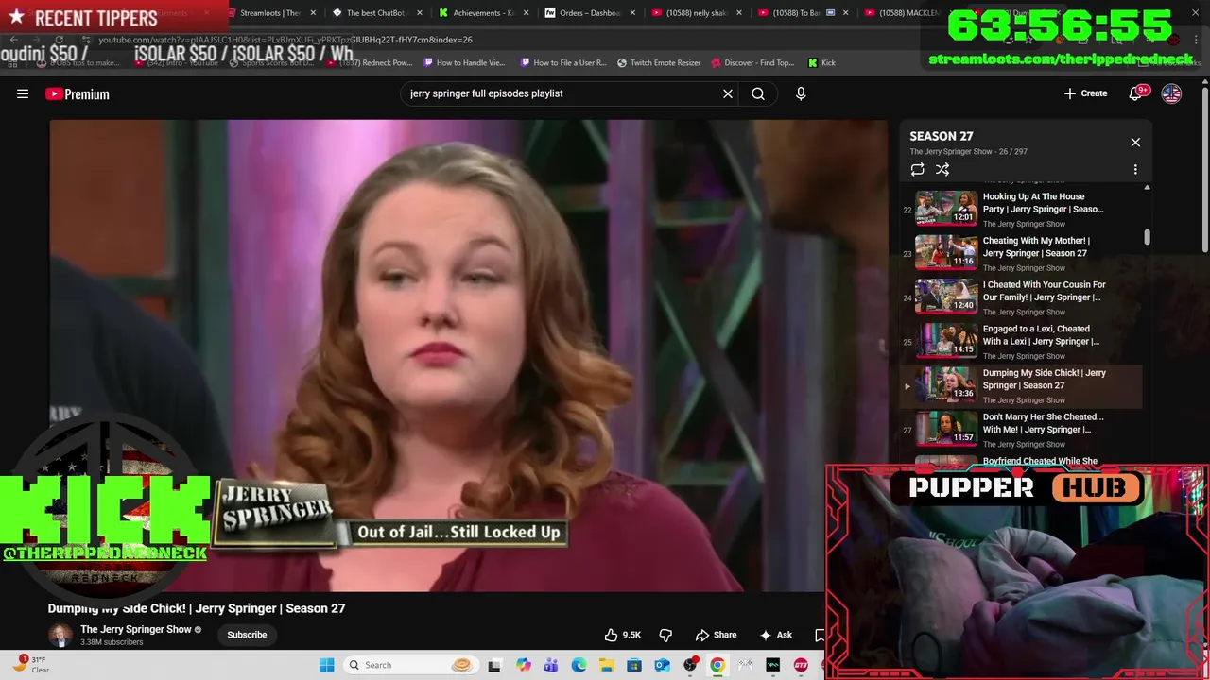Dislike this video
The height and width of the screenshot is (680, 1210).
point(665,635)
